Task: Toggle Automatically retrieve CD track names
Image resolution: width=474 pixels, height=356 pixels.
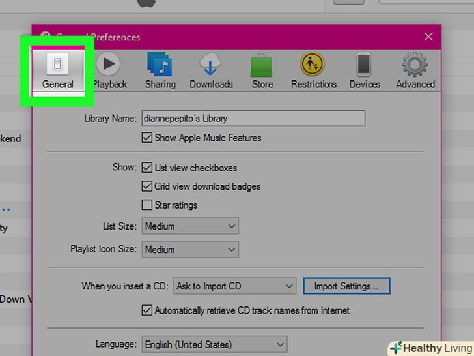Action: click(x=147, y=310)
